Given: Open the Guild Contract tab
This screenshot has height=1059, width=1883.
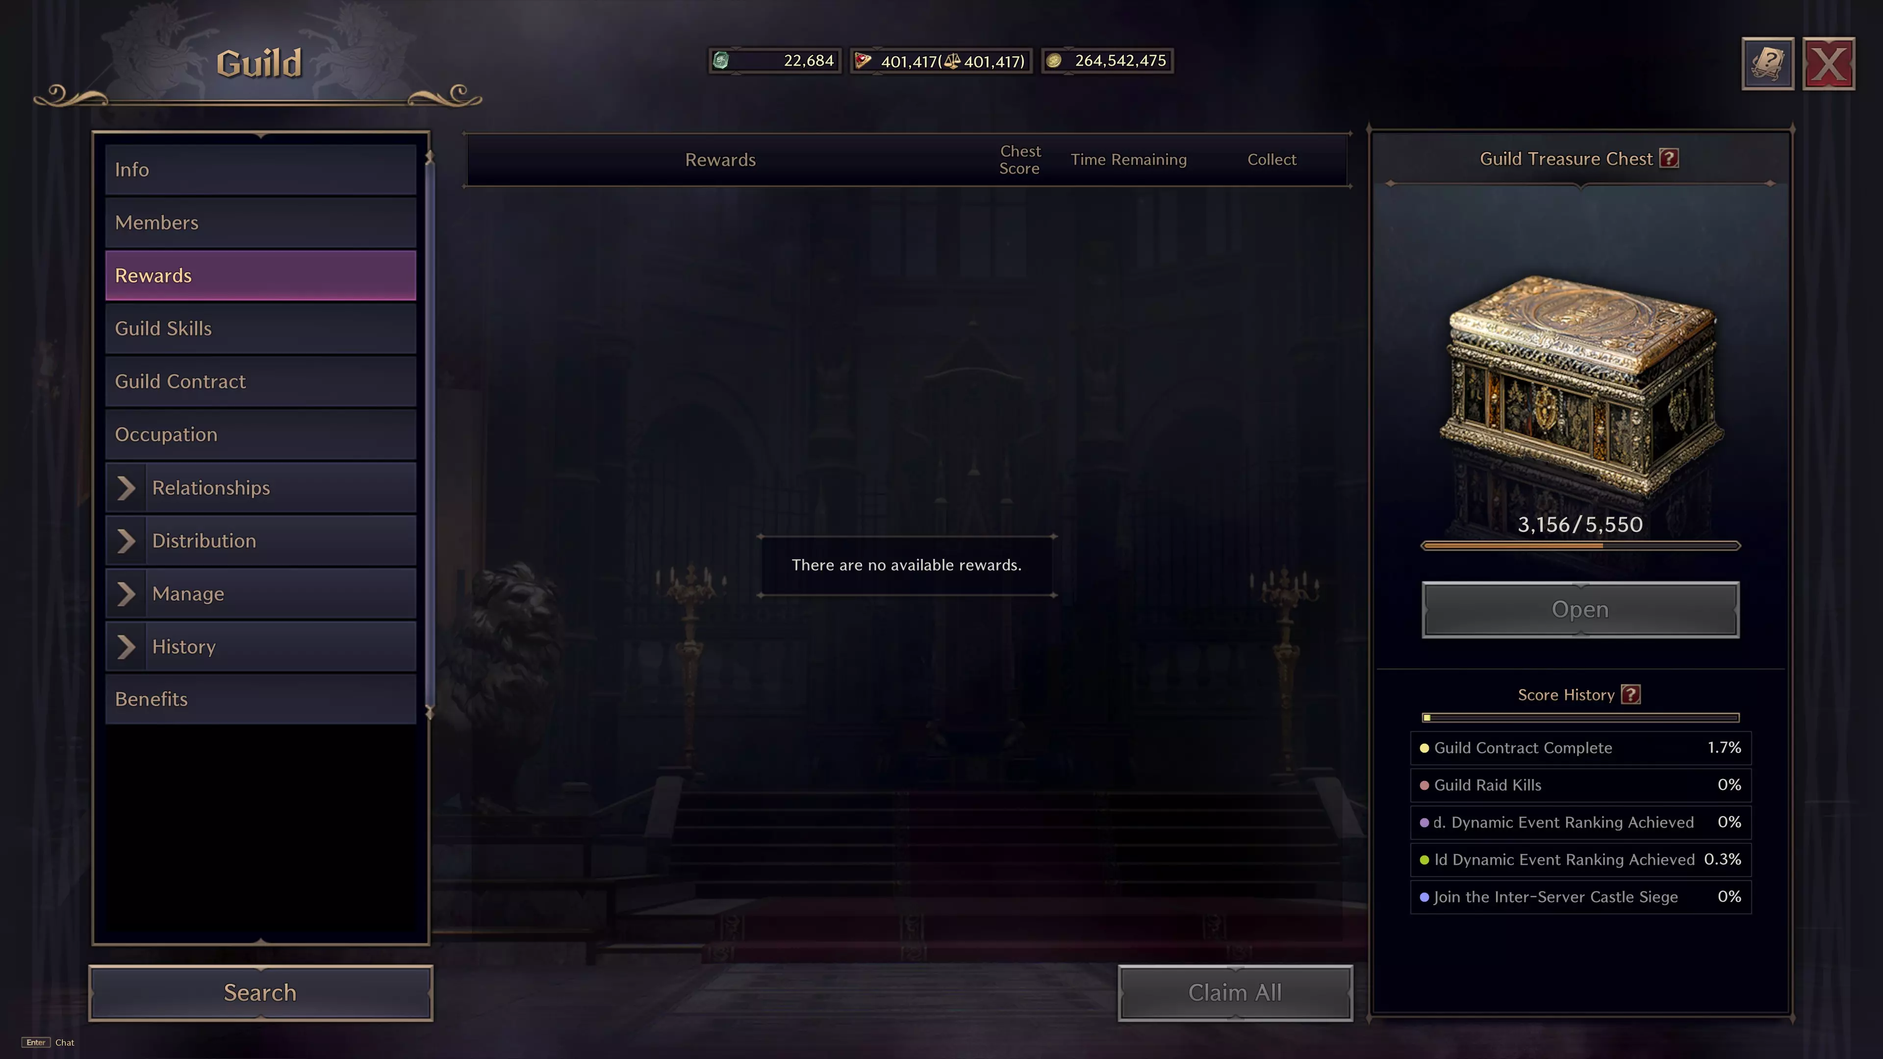Looking at the screenshot, I should click(261, 381).
